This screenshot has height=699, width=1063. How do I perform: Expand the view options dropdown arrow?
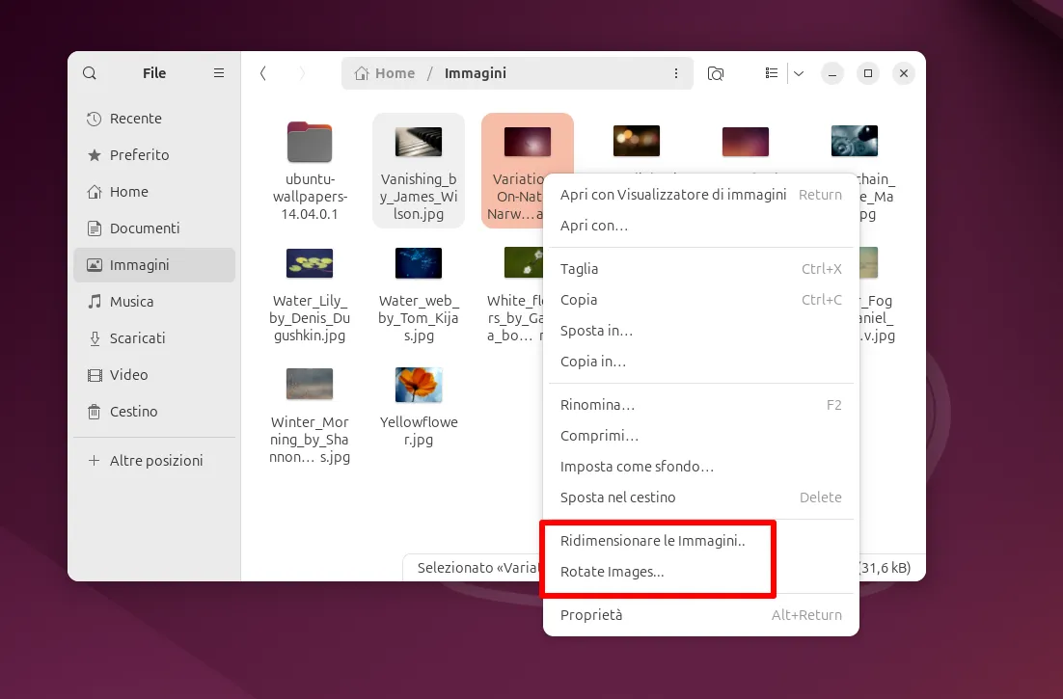(799, 73)
